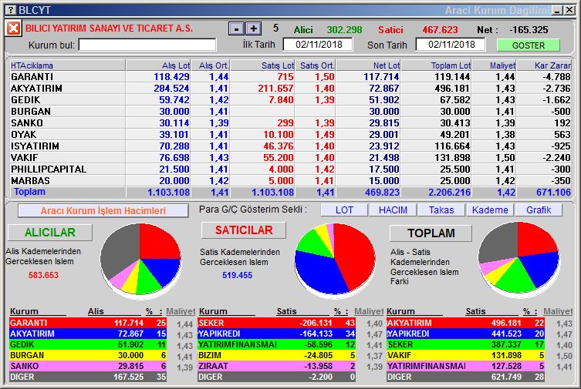Image resolution: width=581 pixels, height=389 pixels.
Task: Click the İlk Tarih date field
Action: [x=319, y=45]
